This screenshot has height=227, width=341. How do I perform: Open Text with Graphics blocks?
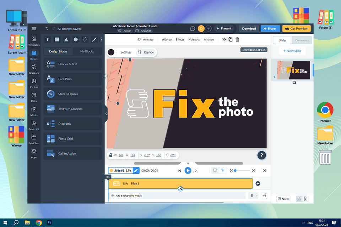coord(72,109)
